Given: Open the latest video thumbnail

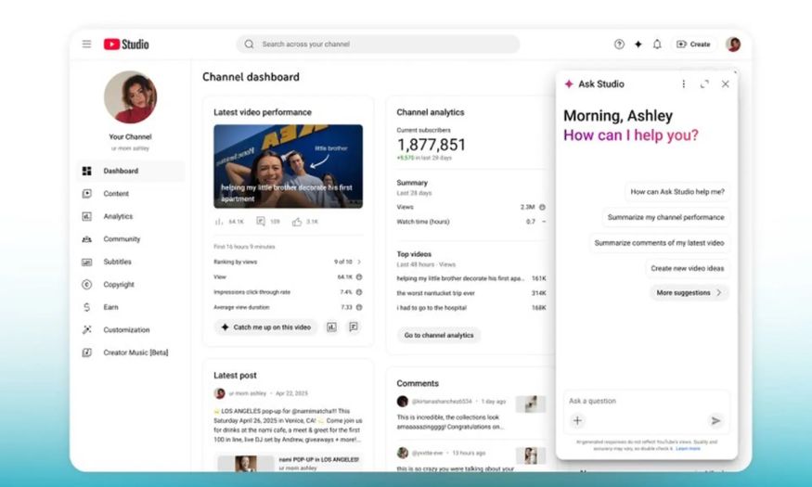Looking at the screenshot, I should point(288,166).
